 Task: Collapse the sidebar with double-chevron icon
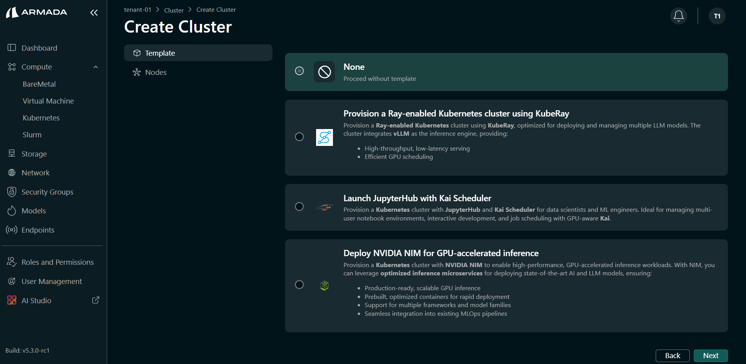[x=94, y=13]
